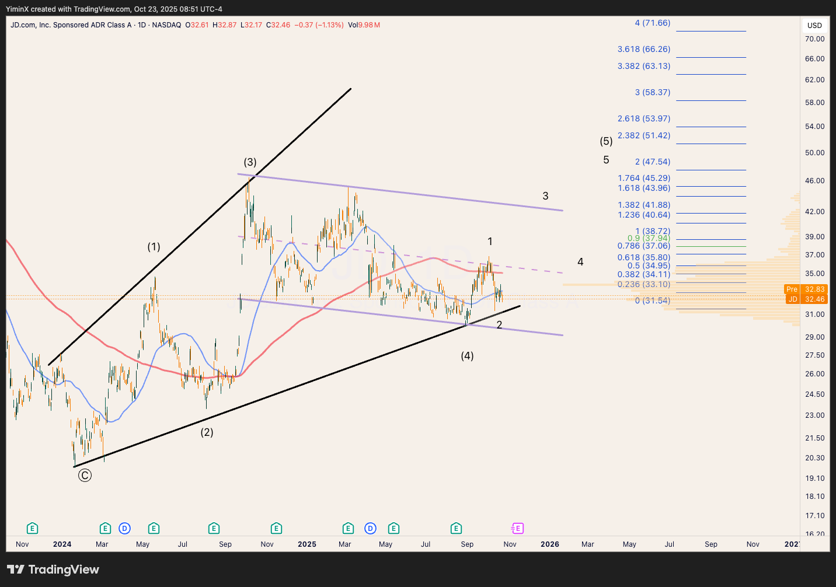Click the 'C32.46' close value

click(278, 25)
